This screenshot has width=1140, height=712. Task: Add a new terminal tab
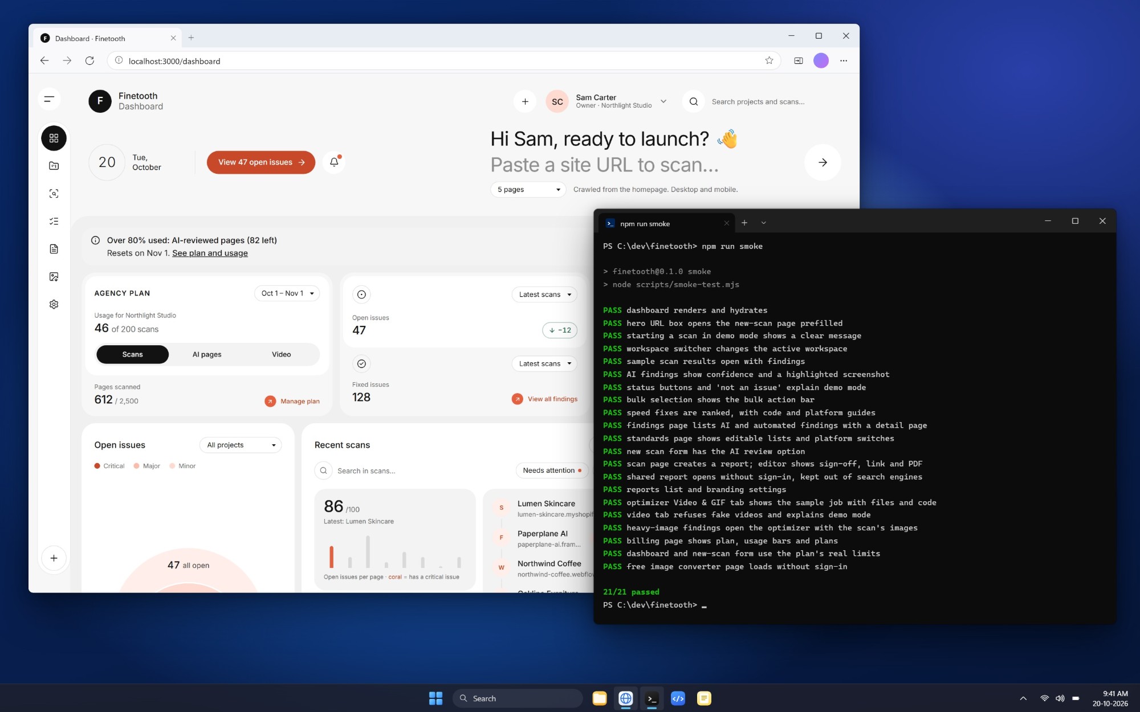744,223
